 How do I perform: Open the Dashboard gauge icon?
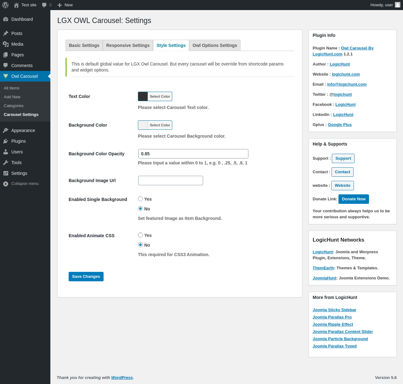(x=6, y=19)
